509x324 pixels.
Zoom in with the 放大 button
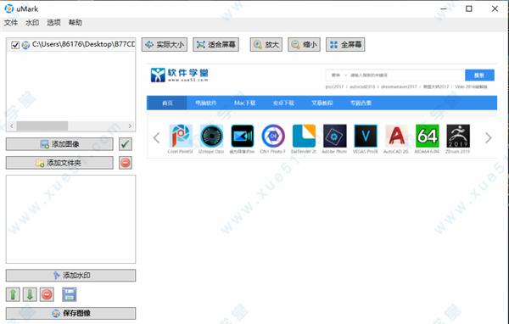tap(266, 44)
